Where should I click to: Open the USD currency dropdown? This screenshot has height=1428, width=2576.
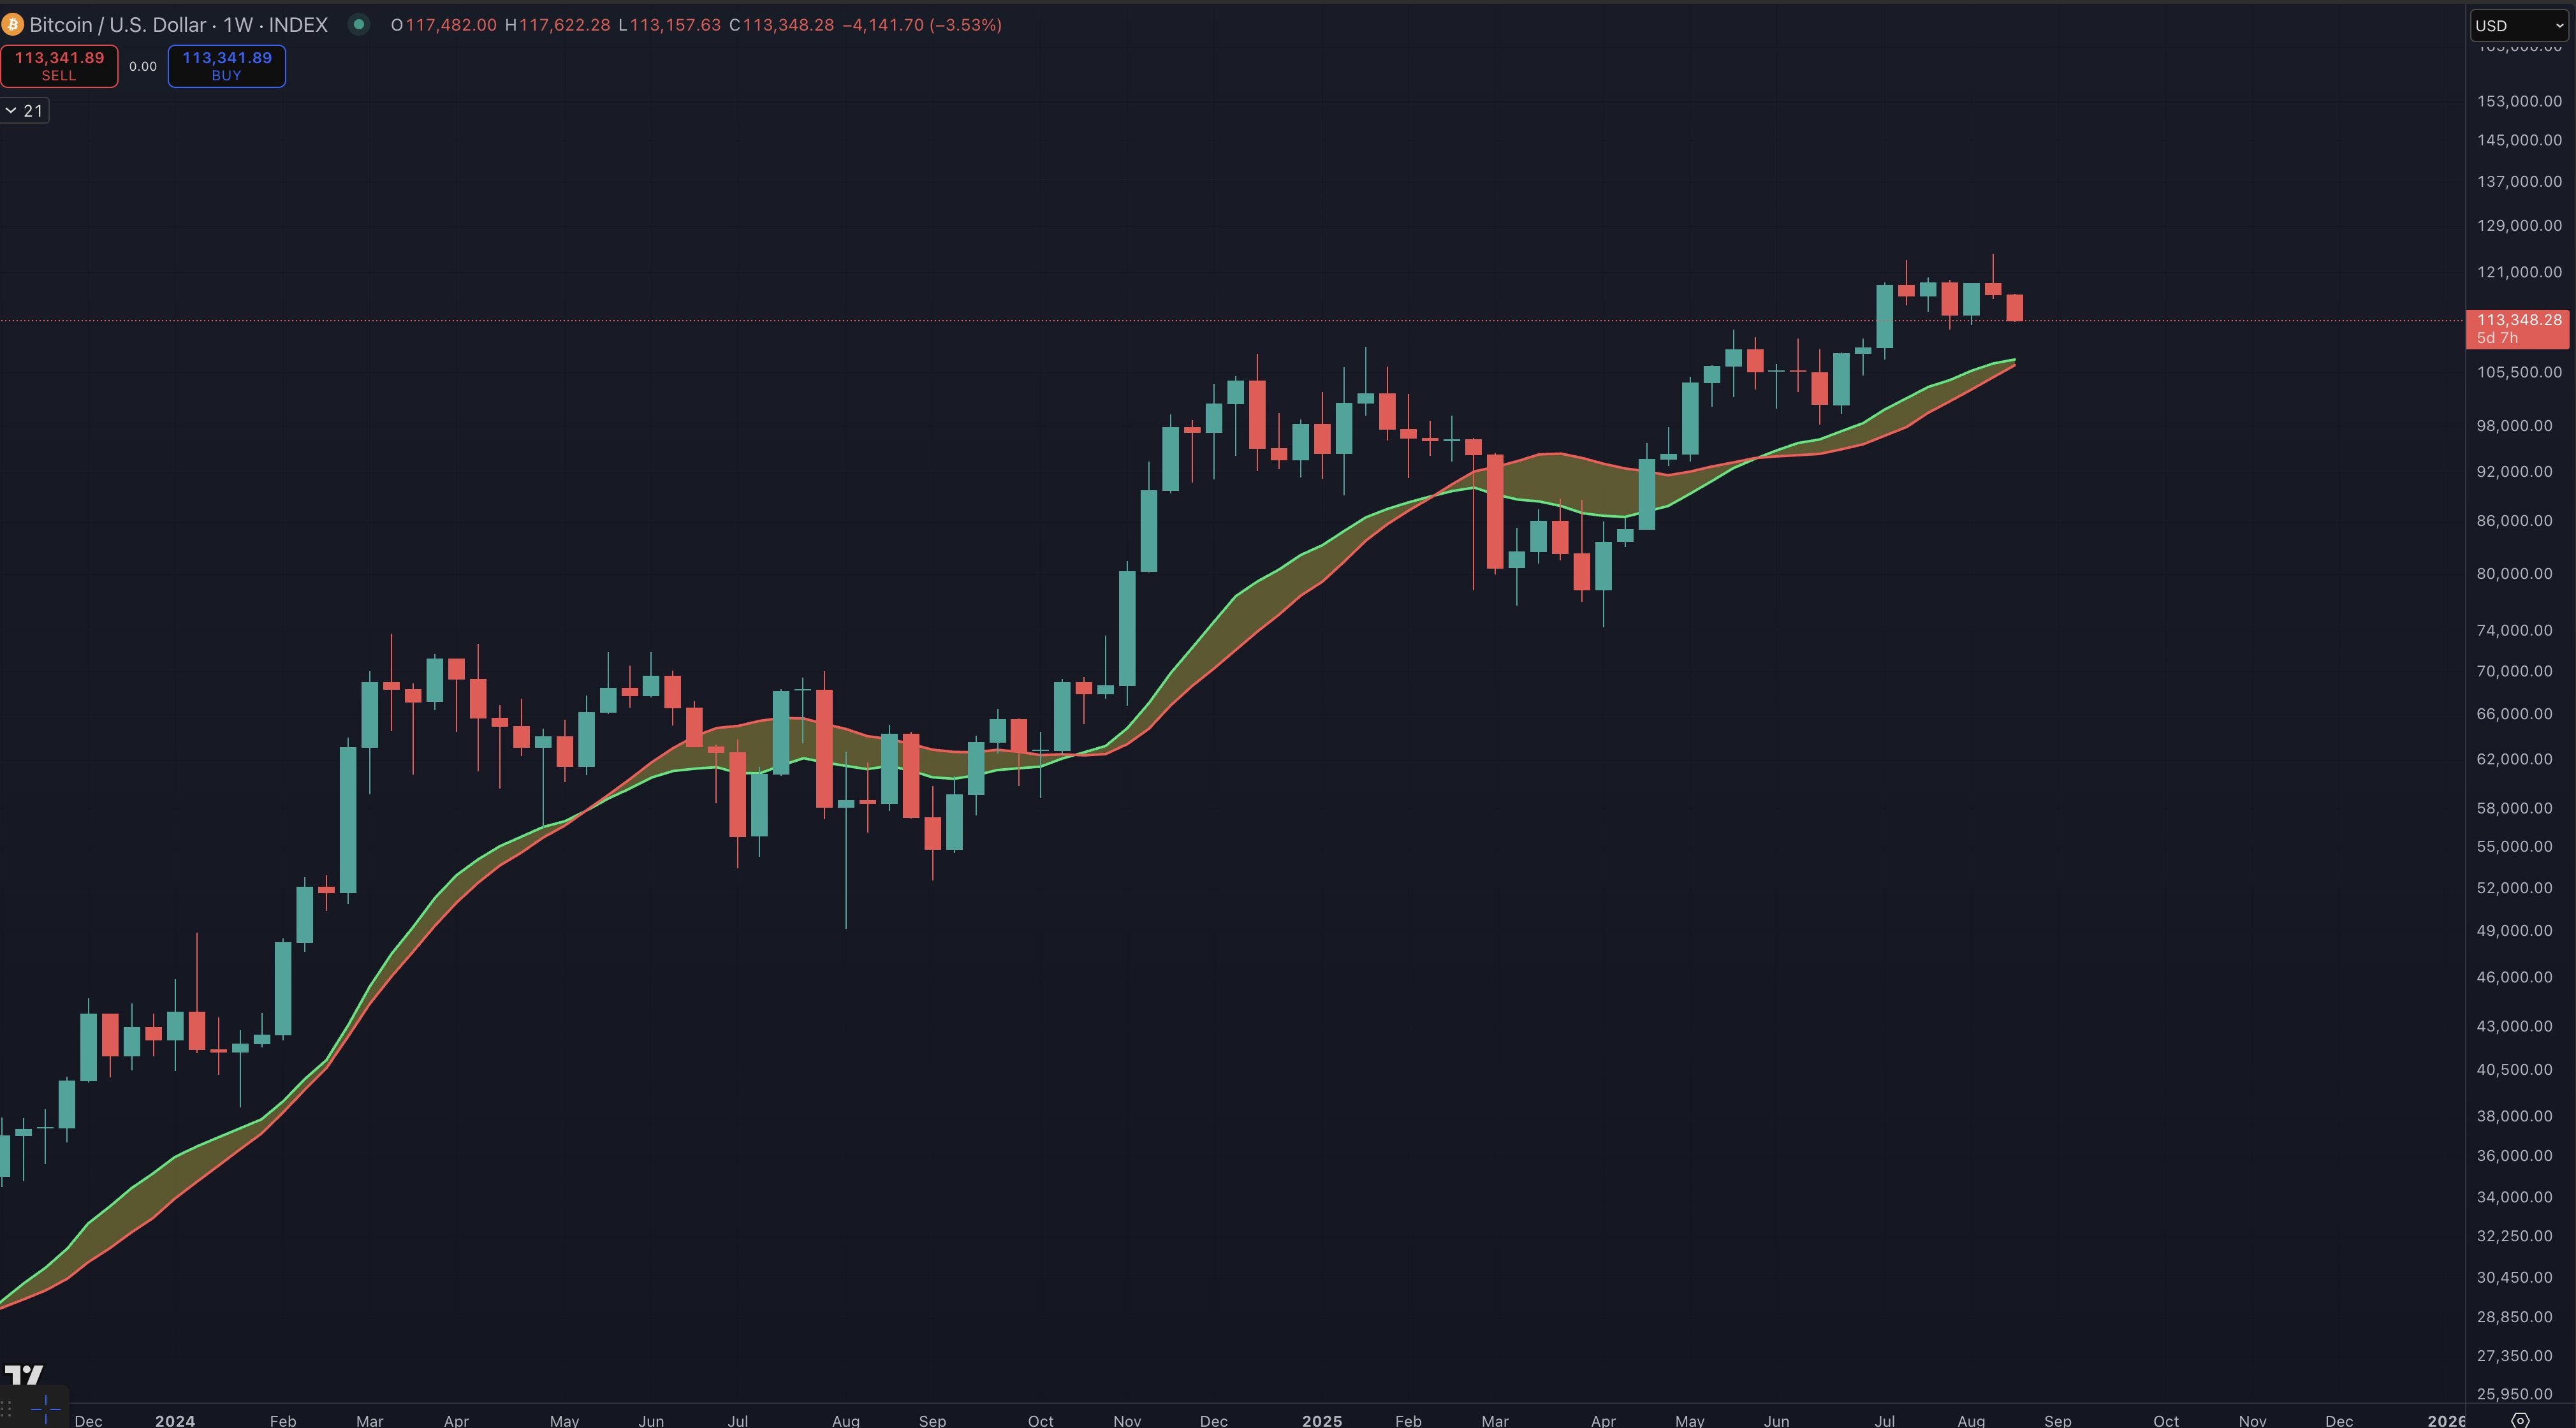pyautogui.click(x=2519, y=25)
